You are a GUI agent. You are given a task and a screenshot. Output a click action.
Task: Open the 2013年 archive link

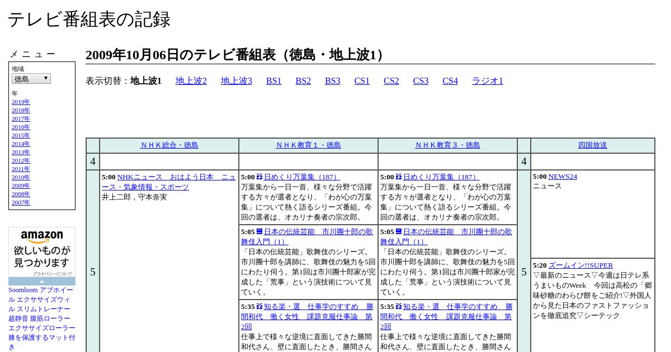coord(21,152)
